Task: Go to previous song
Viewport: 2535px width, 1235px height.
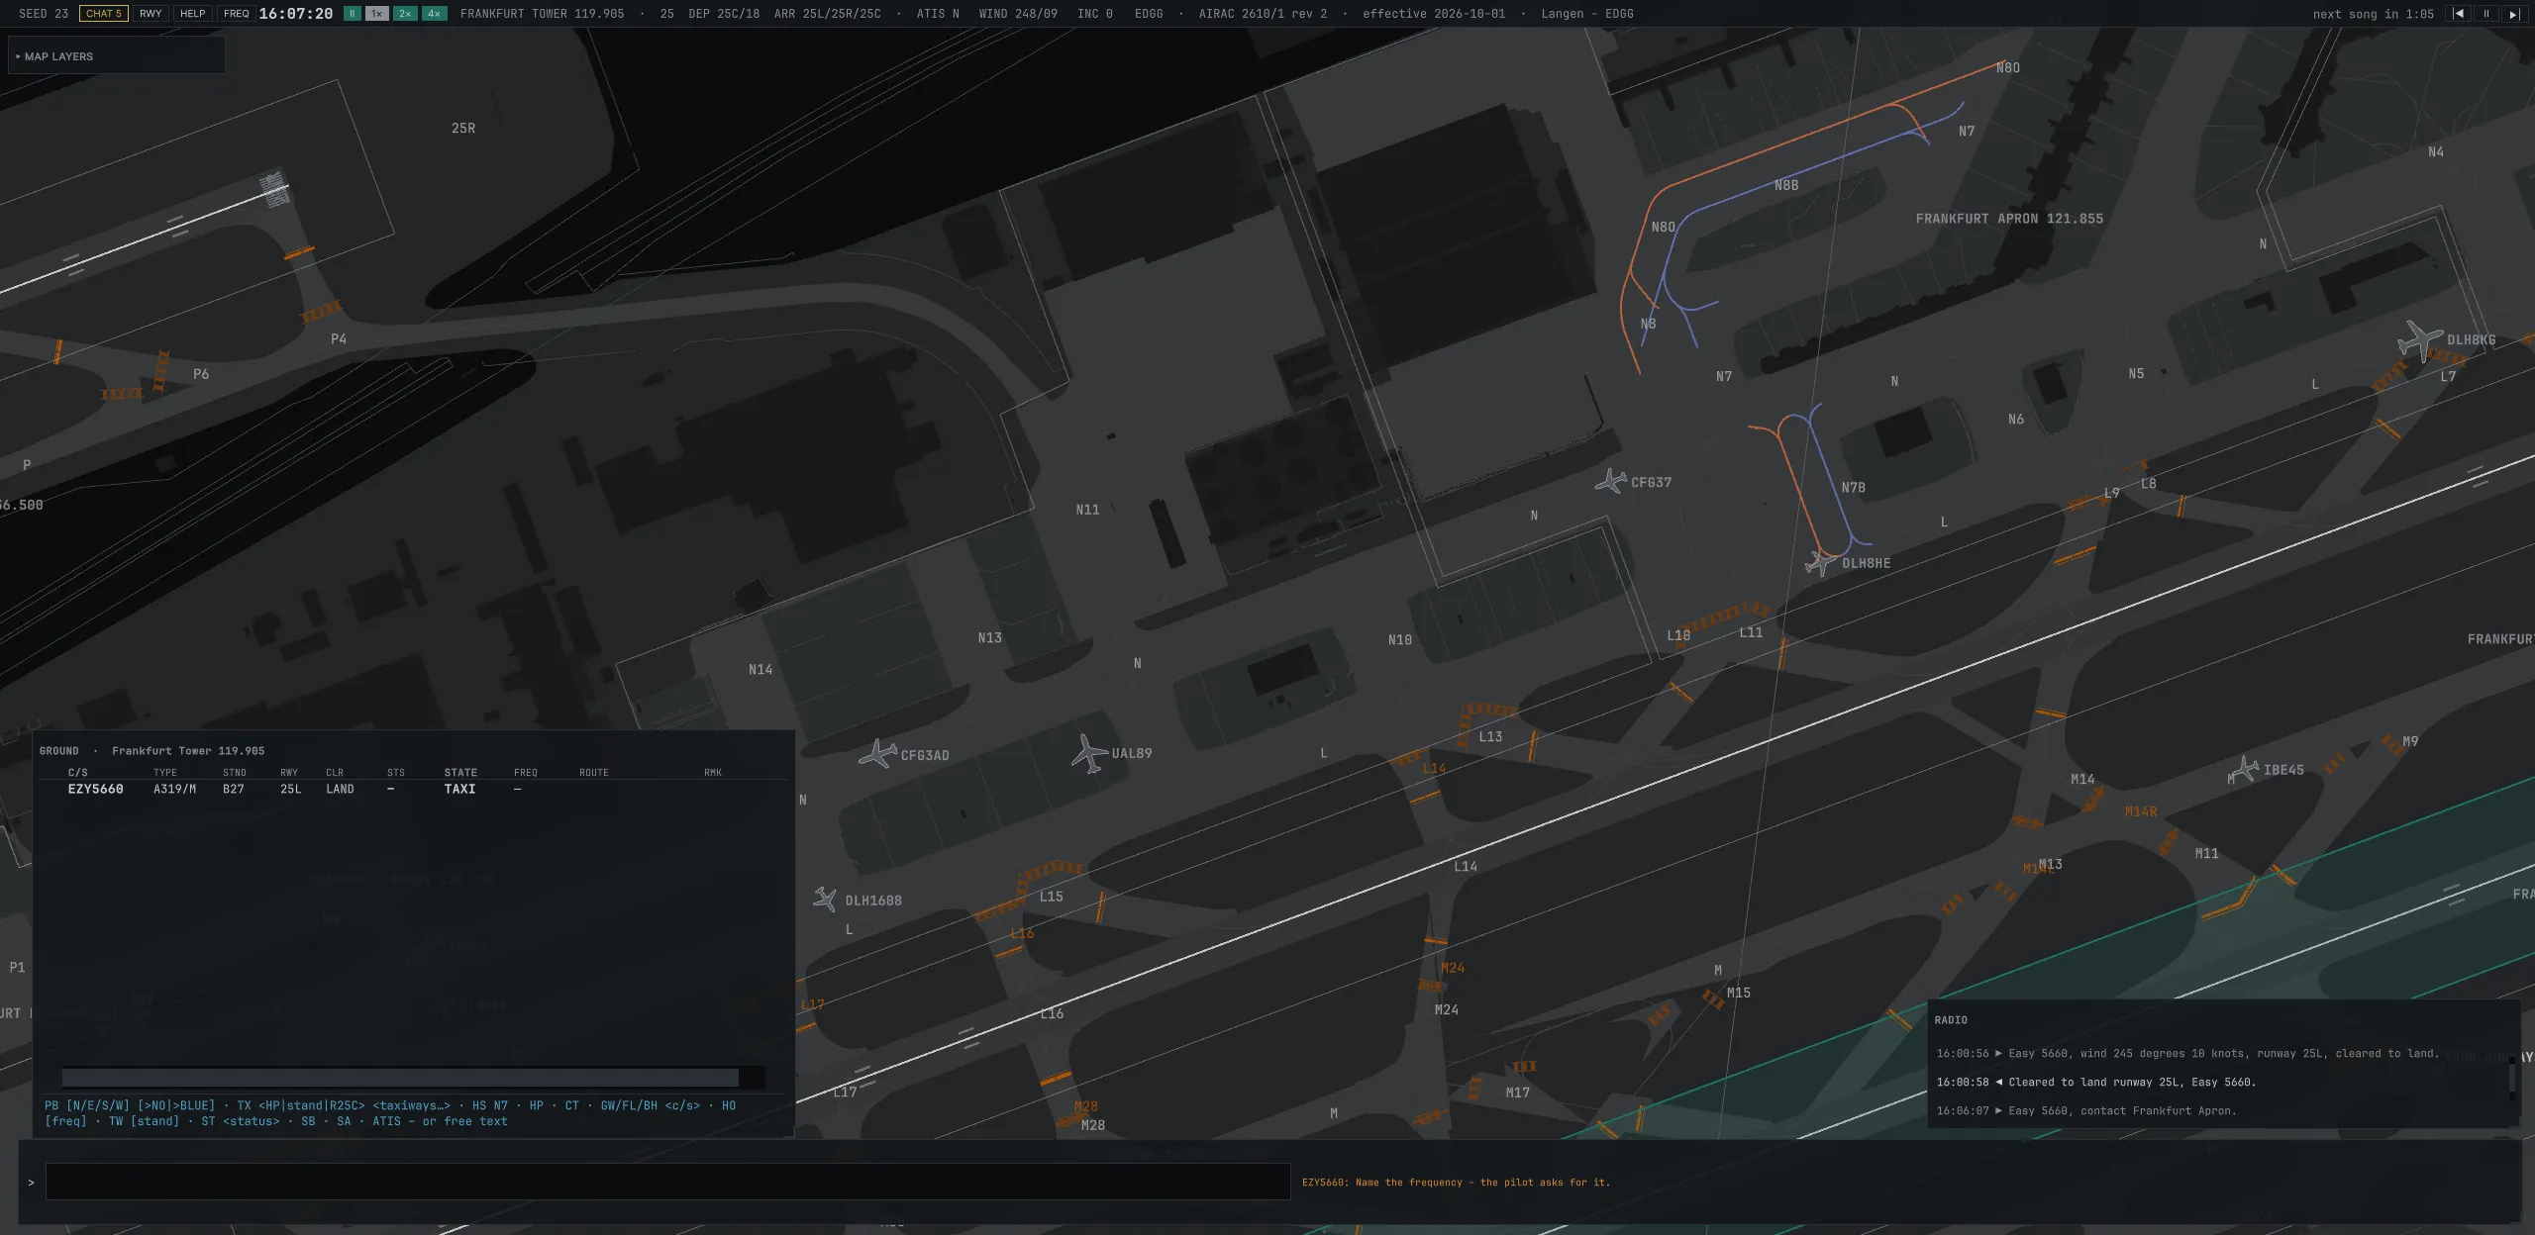Action: [x=2459, y=14]
